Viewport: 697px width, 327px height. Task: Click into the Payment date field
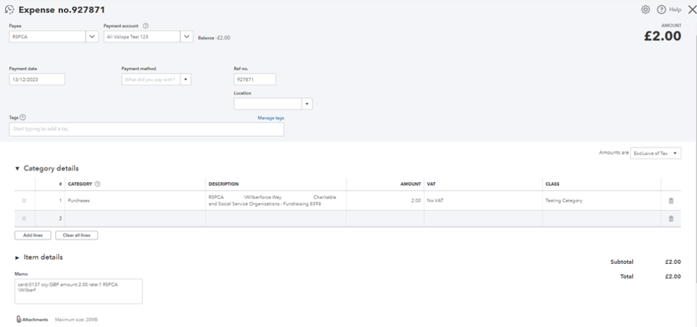(37, 80)
